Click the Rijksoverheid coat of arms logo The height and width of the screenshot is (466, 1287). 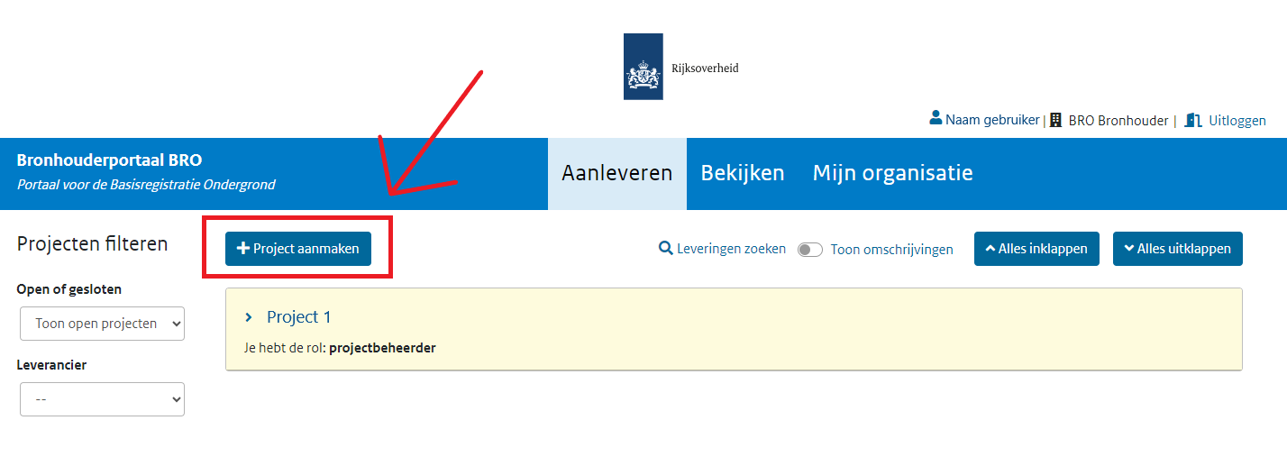643,67
